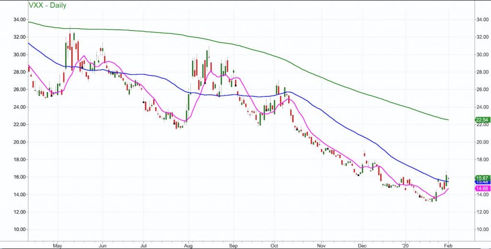Click the VXX - Daily chart title
The image size is (491, 249).
(47, 5)
